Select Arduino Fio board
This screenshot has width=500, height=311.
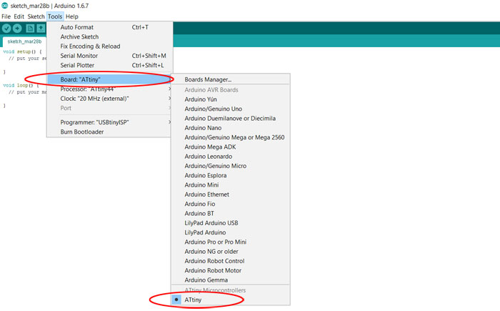point(231,204)
